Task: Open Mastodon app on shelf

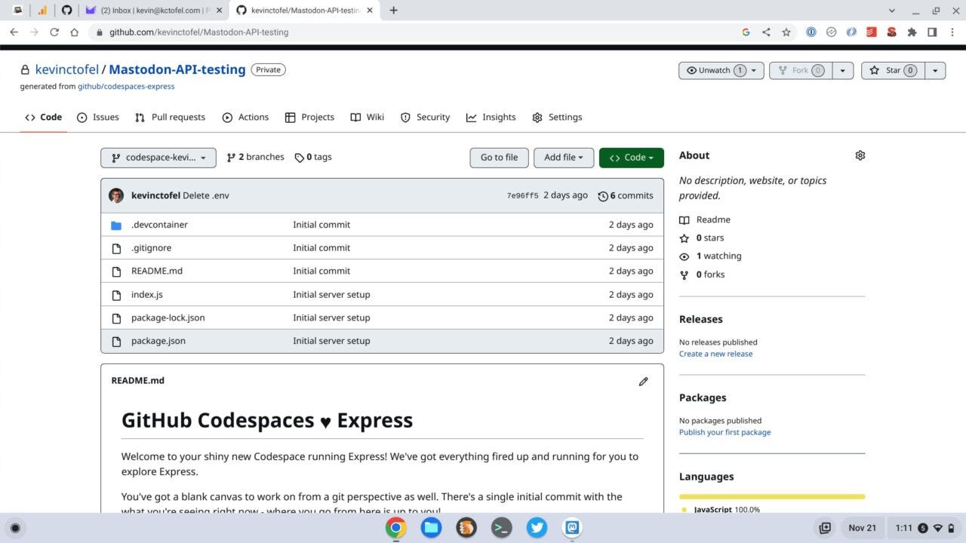Action: (572, 528)
